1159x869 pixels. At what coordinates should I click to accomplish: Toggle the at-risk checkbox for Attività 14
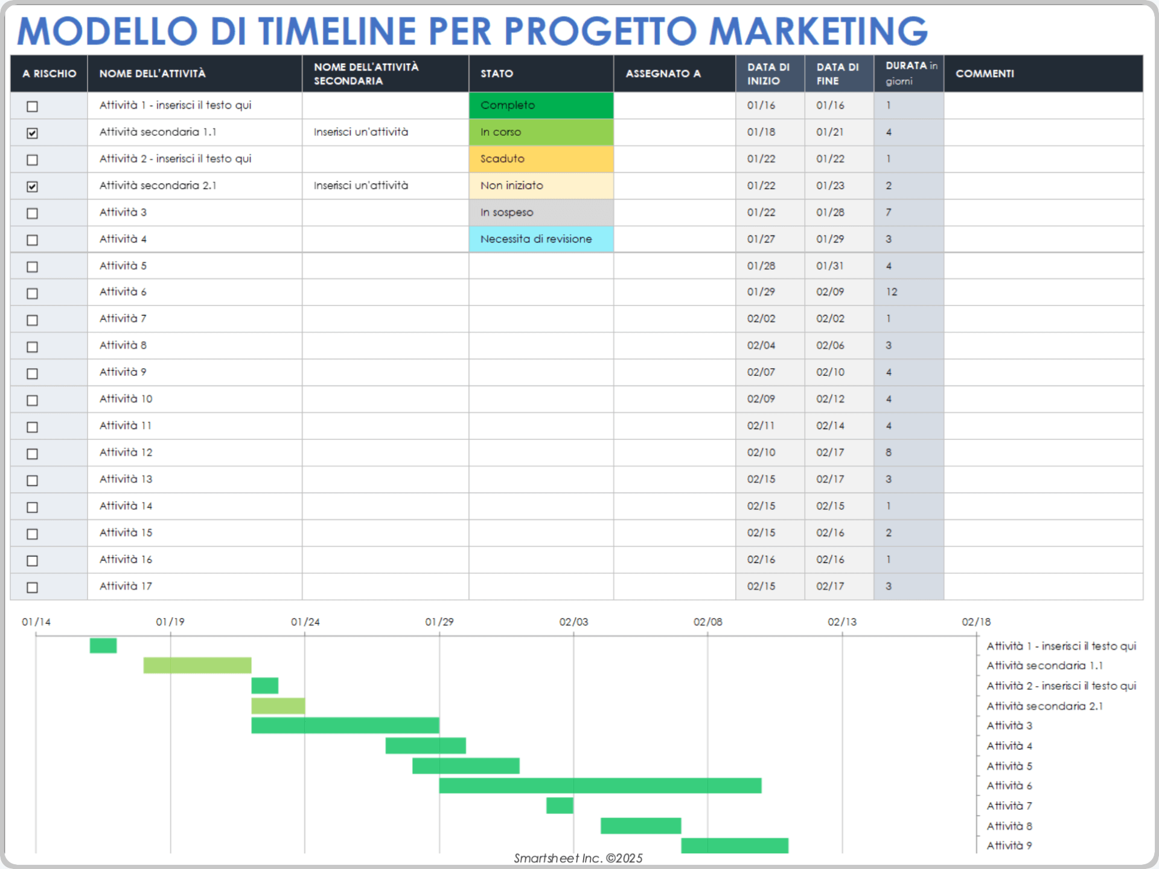[32, 508]
